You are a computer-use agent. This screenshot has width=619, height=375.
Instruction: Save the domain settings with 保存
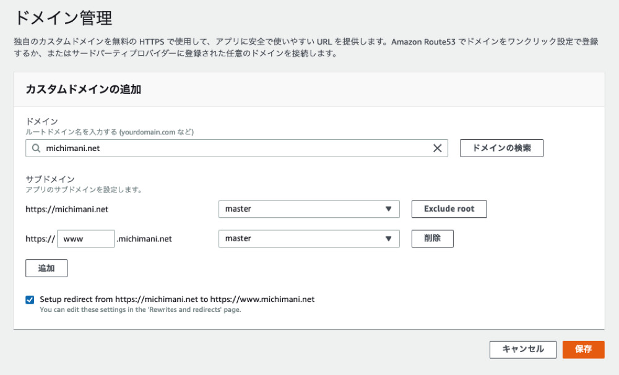[x=582, y=349]
